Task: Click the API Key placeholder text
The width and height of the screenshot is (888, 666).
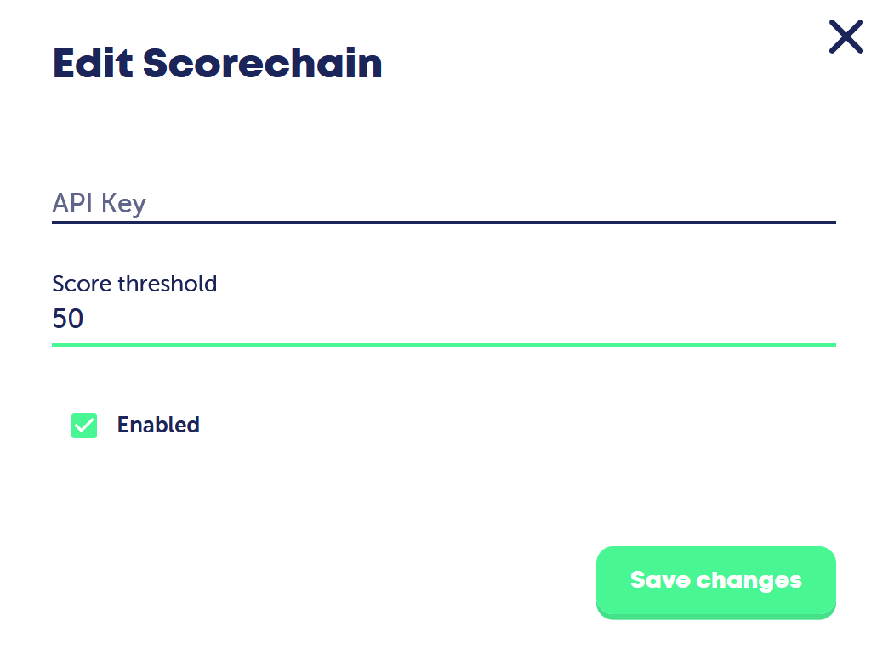Action: [x=100, y=203]
